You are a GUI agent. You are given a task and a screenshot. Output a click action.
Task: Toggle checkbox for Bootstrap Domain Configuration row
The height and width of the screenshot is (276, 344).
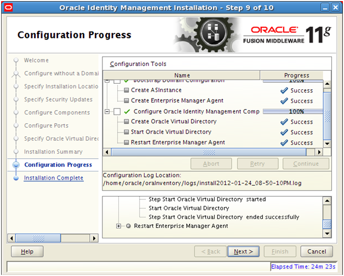pos(117,82)
